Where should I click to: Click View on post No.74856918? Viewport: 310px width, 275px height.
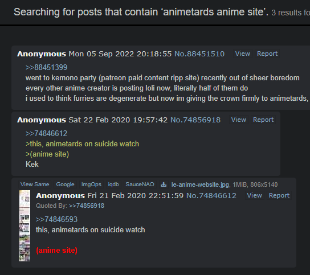pyautogui.click(x=239, y=120)
